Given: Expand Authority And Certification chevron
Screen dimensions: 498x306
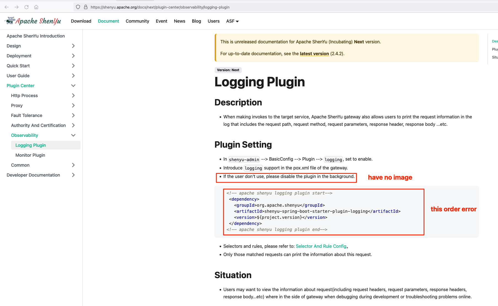Looking at the screenshot, I should [x=73, y=125].
